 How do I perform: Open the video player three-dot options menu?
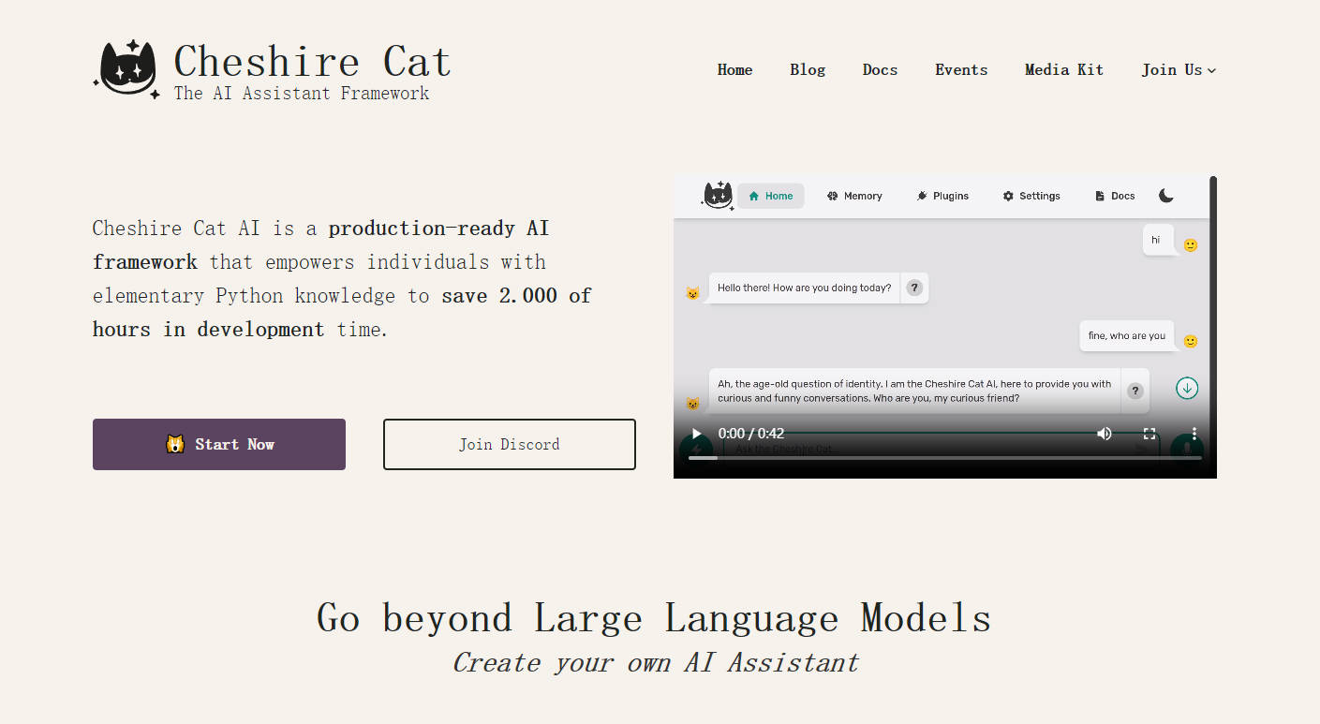1193,434
